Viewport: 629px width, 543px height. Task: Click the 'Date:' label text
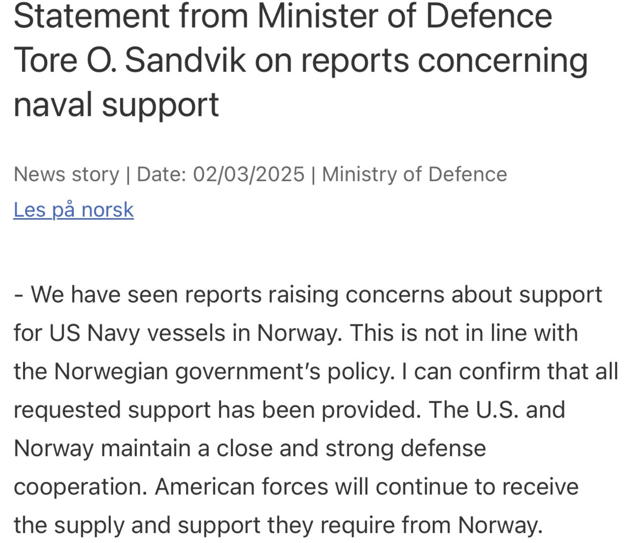[161, 174]
